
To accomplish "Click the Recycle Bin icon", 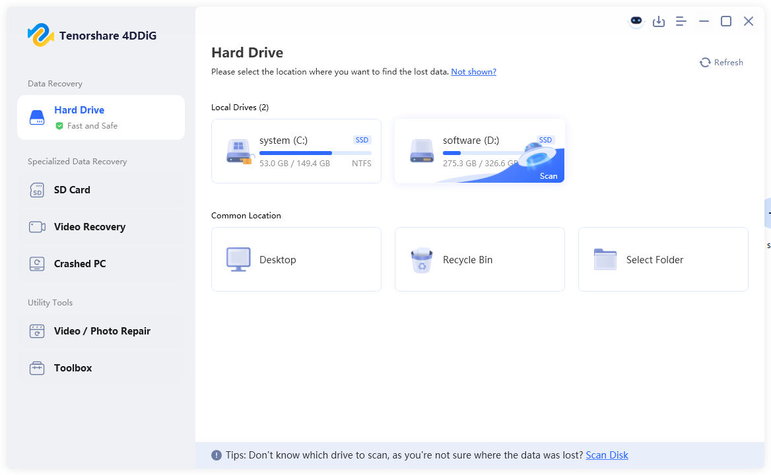I will 421,260.
